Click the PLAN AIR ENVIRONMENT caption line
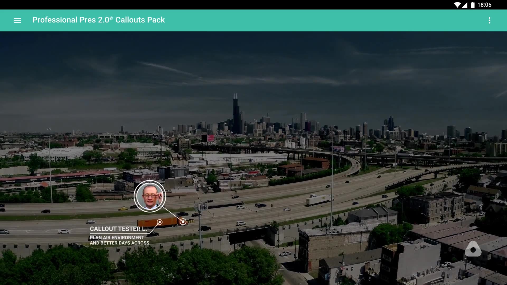Viewport: 507px width, 285px height. point(117,237)
